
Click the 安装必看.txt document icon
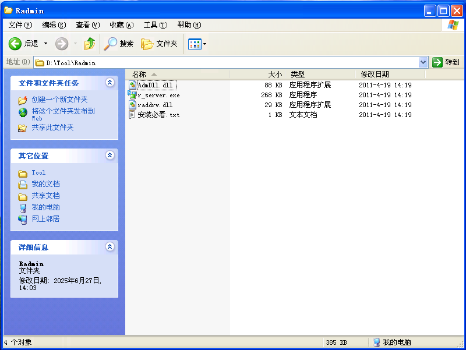pyautogui.click(x=132, y=115)
